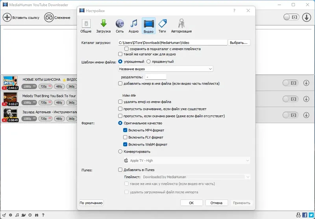Click the download-all arrow in main toolbar
315x219 pixels.
tap(307, 17)
